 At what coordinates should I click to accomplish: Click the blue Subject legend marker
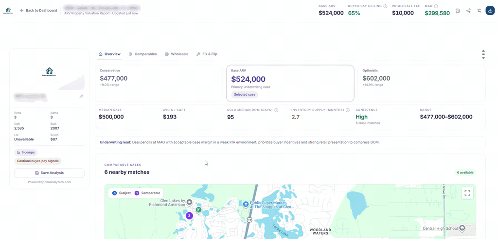(x=115, y=193)
